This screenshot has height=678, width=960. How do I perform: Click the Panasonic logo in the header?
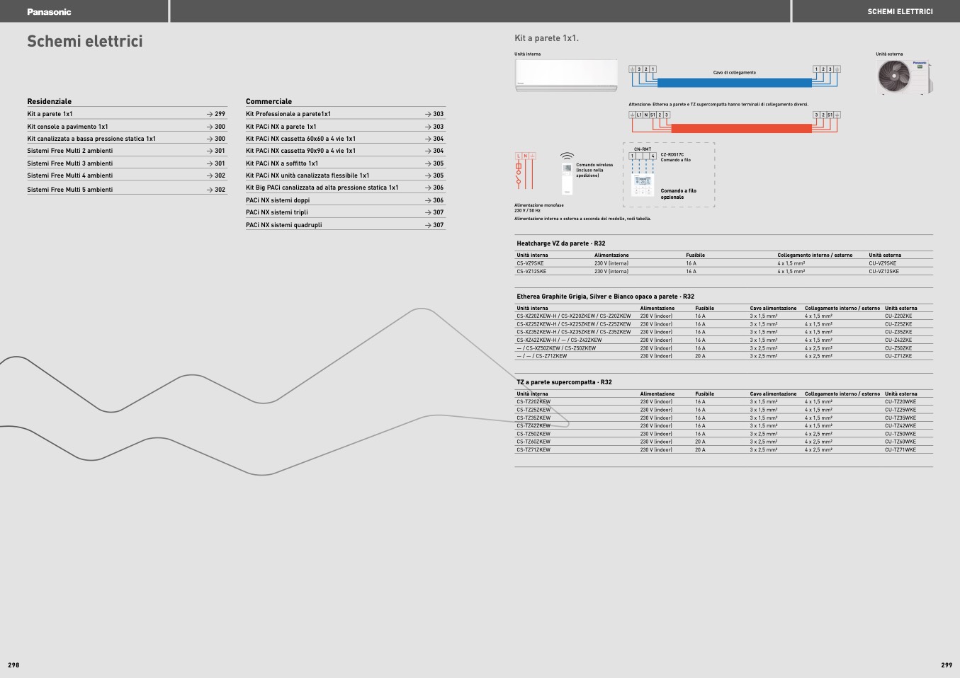[x=49, y=12]
